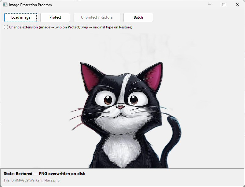The image size is (245, 187).
Task: Click the Unprotect / Restore button
Action: coord(97,17)
